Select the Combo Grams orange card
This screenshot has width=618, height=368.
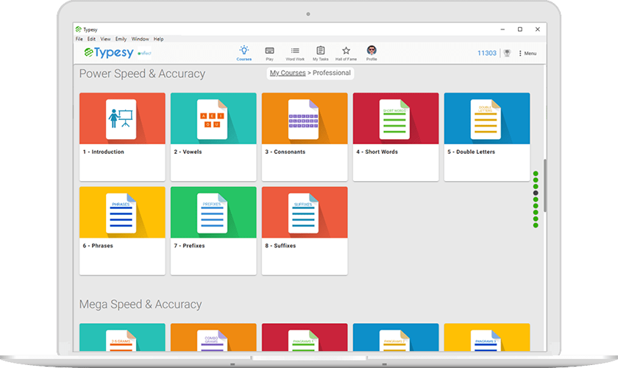[x=213, y=337]
